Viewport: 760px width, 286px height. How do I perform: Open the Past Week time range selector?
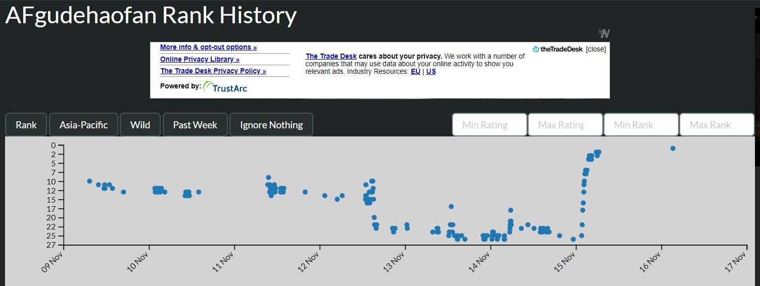[195, 125]
